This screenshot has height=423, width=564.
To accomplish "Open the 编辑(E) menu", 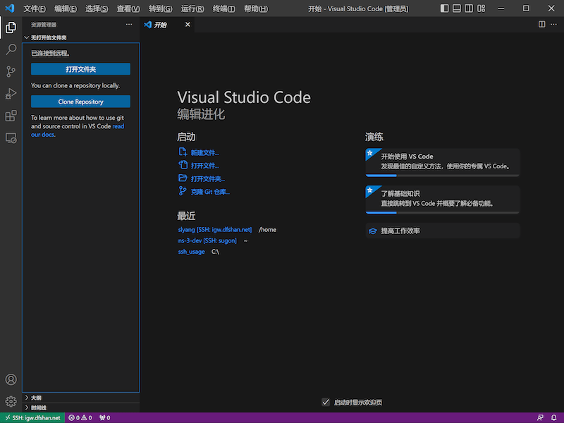I will click(66, 8).
